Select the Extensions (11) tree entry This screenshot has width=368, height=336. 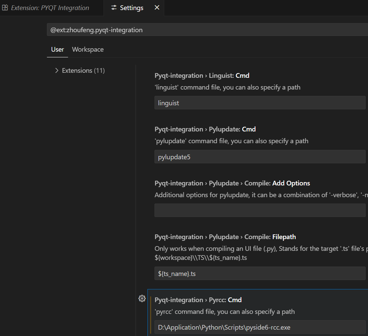(x=83, y=70)
